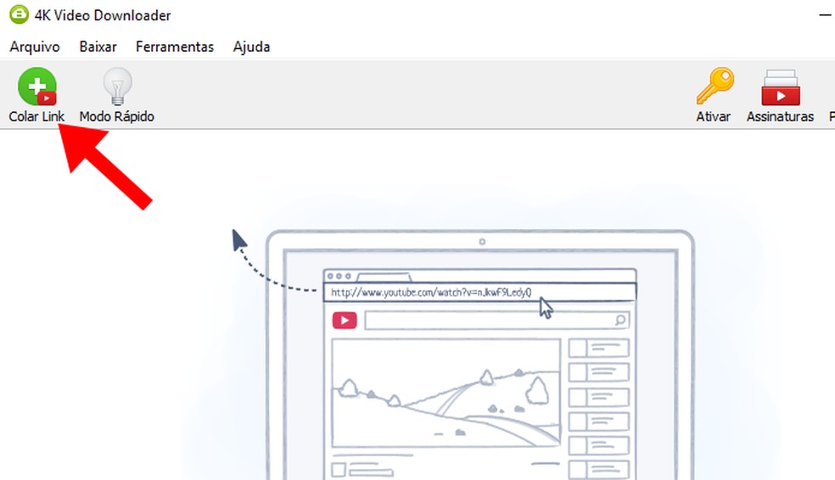Enable Modo Rápido lightbulb icon
This screenshot has width=835, height=480.
(x=117, y=87)
